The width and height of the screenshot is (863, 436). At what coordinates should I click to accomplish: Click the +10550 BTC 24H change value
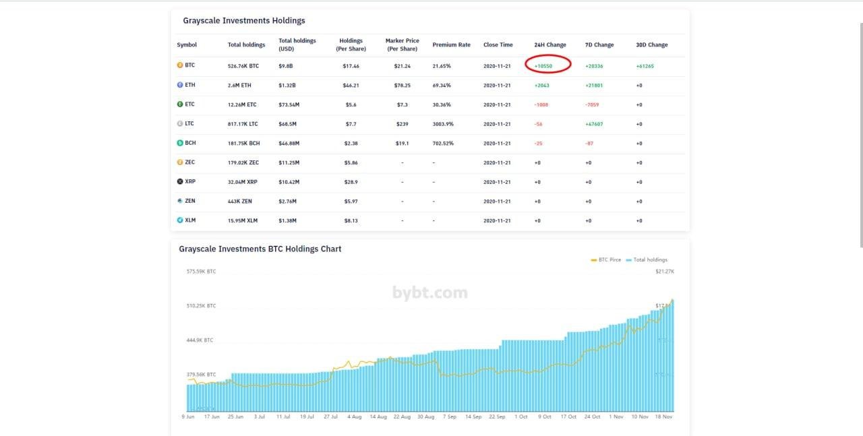tap(543, 66)
